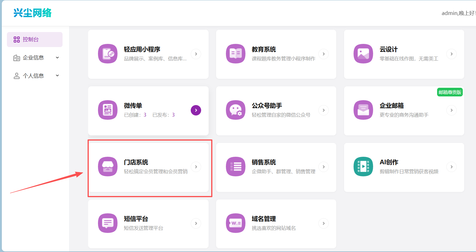
Task: Click the 控制台 grid icon in sidebar
Action: click(x=17, y=40)
